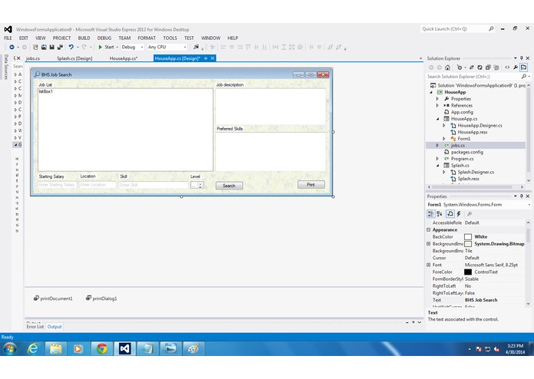Click the Level numeric up-down stepper

click(201, 185)
